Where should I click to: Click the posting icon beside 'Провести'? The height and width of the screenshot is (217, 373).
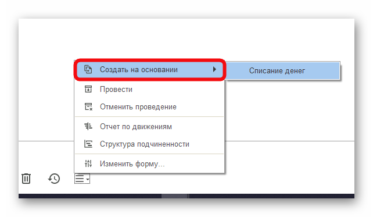88,89
